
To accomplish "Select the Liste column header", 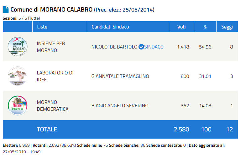I will click(x=42, y=27).
